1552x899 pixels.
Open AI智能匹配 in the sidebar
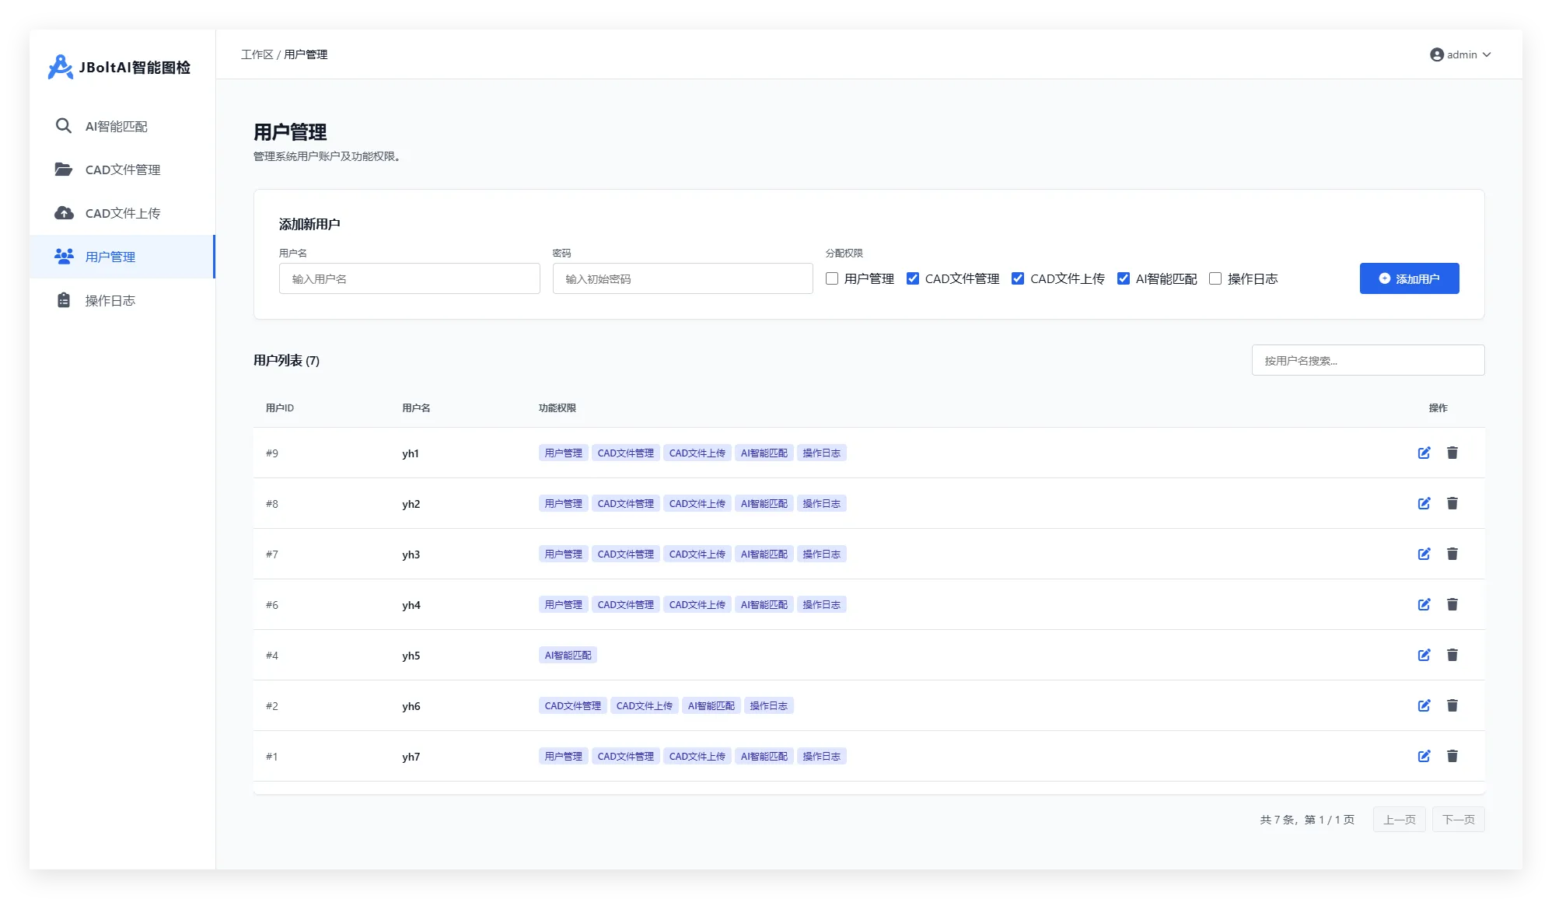116,126
